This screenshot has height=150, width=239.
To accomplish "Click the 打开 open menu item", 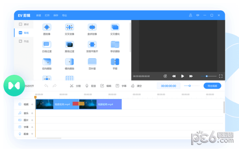I will (x=47, y=15).
